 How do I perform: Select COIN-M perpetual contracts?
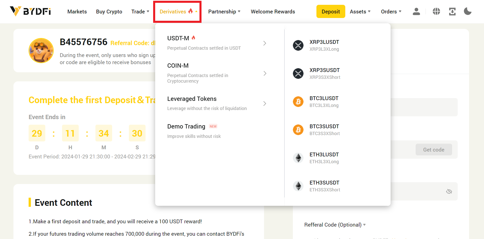pos(217,73)
